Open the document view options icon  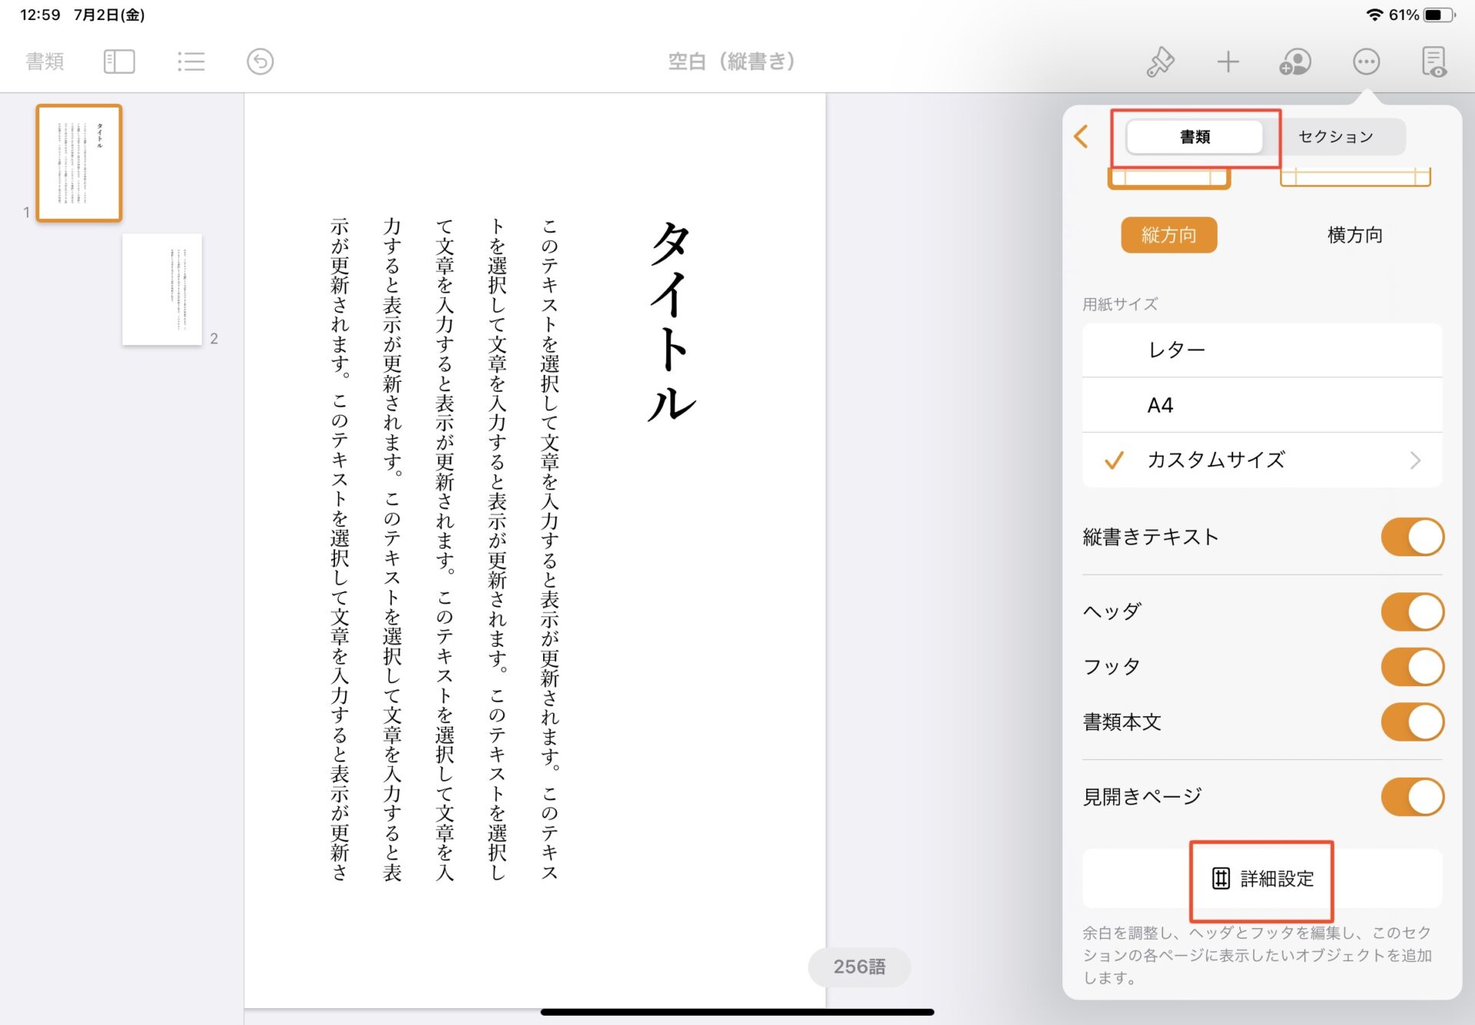(x=1434, y=61)
